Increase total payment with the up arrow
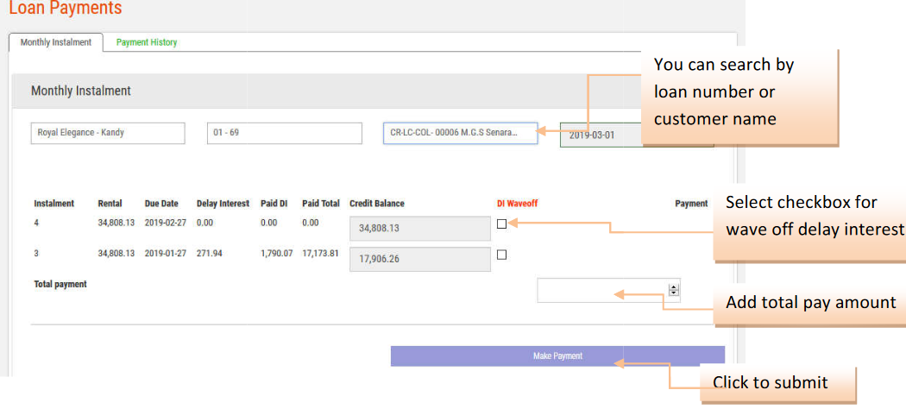Screen dimensions: 906x409 pyautogui.click(x=674, y=287)
